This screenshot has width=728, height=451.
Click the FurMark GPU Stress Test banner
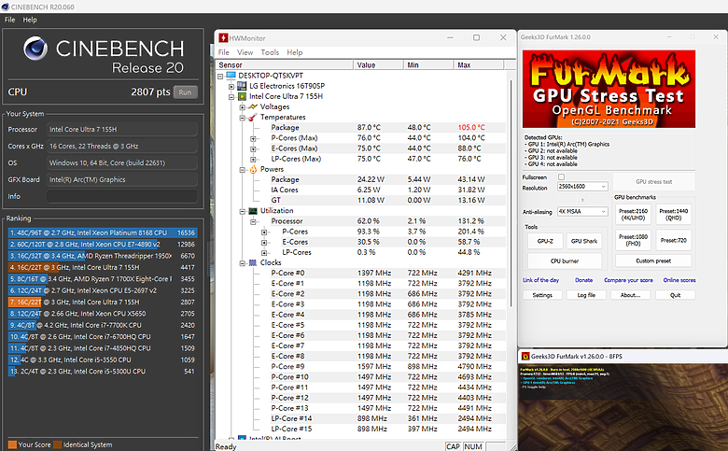(609, 89)
